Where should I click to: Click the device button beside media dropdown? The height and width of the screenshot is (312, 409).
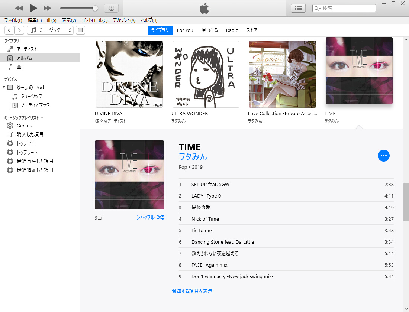pyautogui.click(x=80, y=30)
